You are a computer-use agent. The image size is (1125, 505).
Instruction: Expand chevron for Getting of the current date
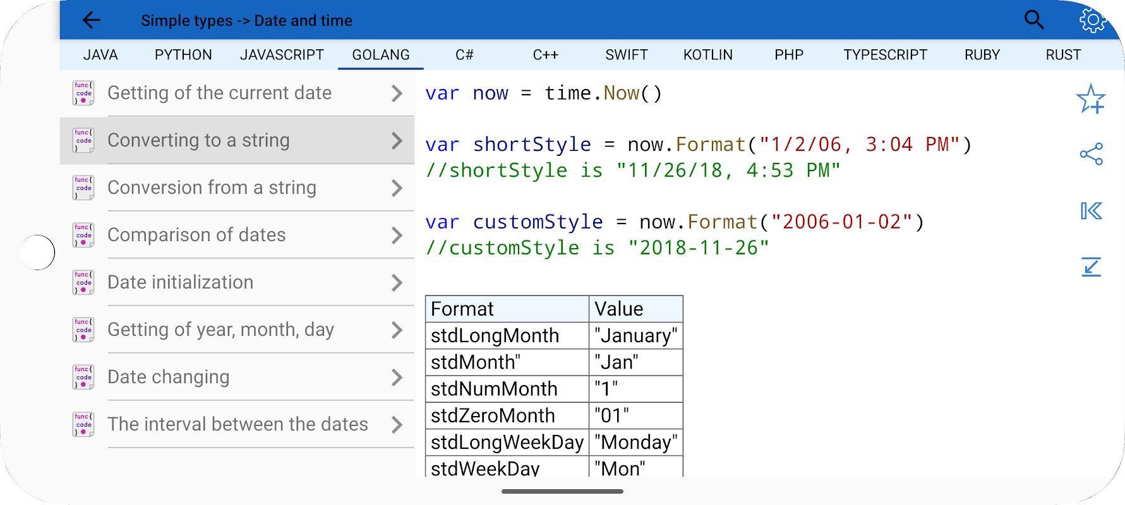pyautogui.click(x=397, y=93)
